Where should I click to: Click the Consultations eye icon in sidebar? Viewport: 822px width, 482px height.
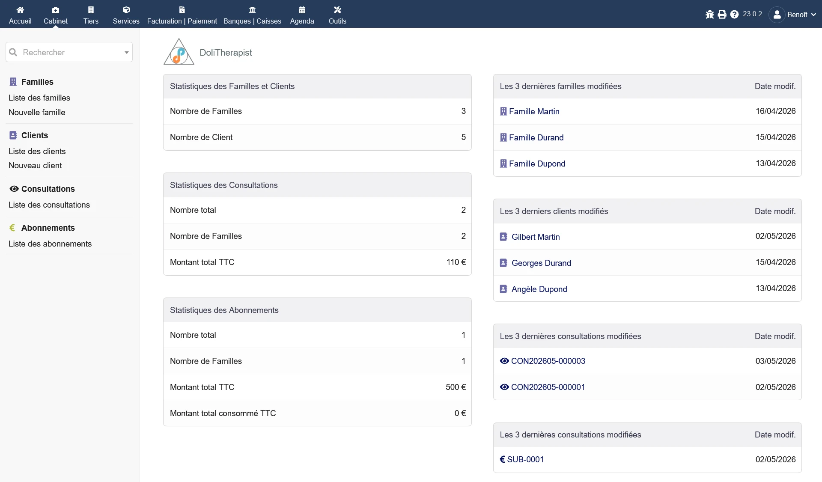click(x=14, y=189)
